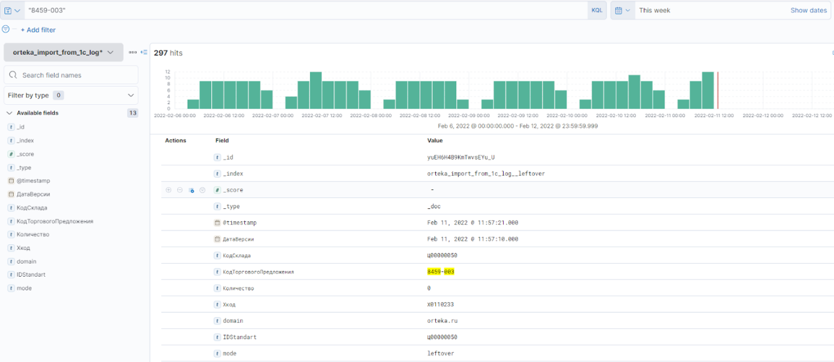Select the _score field in sidebar
The width and height of the screenshot is (834, 362).
point(25,154)
